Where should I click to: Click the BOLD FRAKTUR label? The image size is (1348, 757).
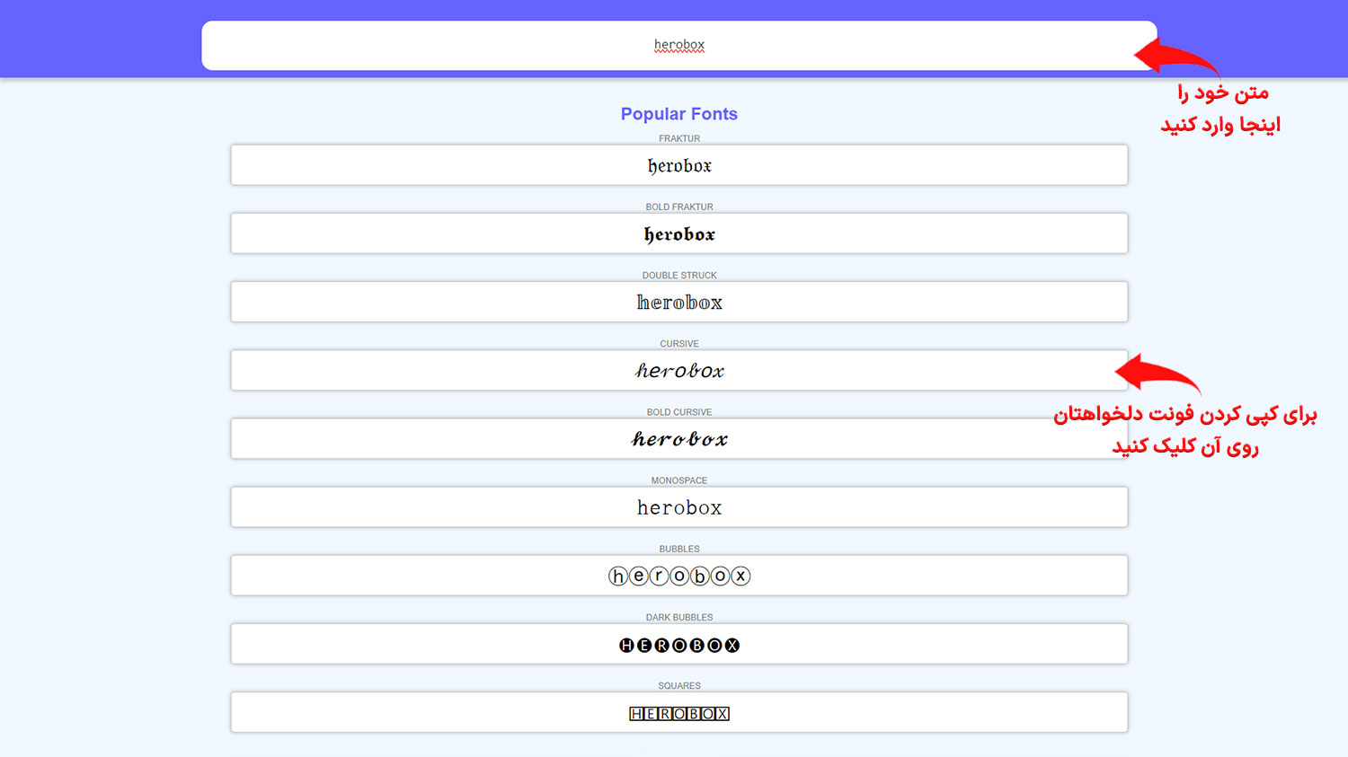click(679, 207)
